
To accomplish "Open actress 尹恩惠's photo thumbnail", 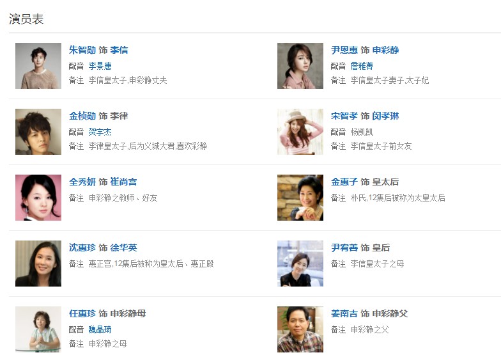I will coord(300,66).
